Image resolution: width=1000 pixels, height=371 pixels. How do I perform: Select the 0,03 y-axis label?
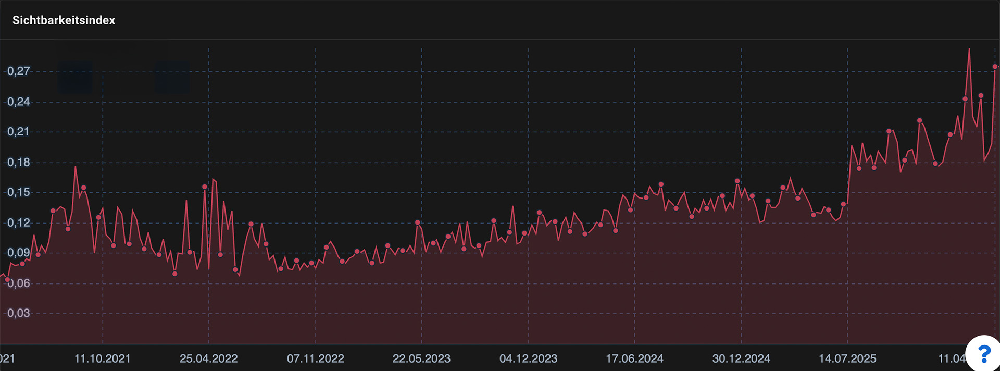pos(19,313)
